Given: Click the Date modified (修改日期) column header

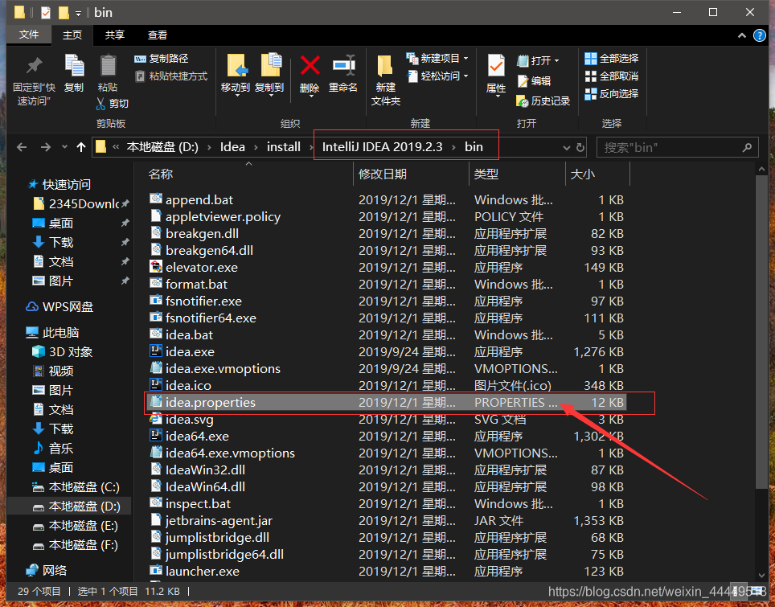Looking at the screenshot, I should tap(383, 174).
